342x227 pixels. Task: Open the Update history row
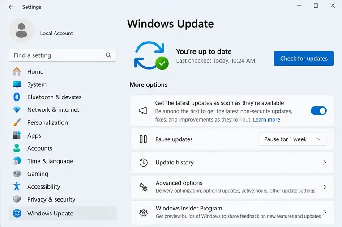[x=232, y=163]
